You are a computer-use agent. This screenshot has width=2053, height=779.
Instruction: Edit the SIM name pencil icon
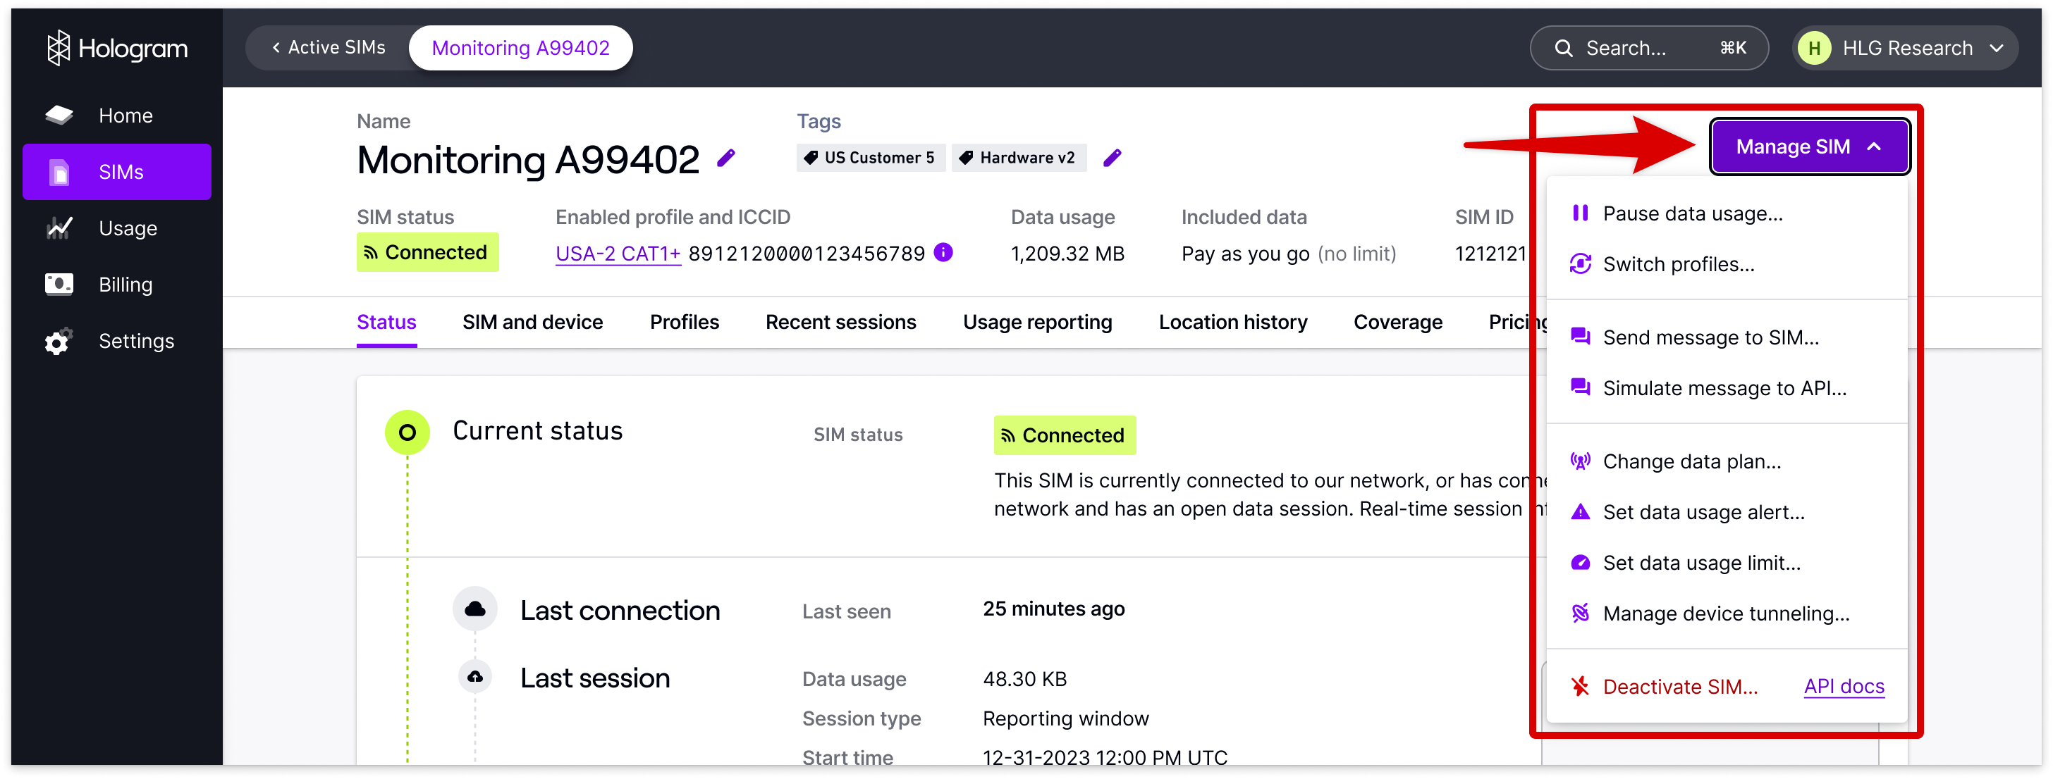tap(726, 158)
